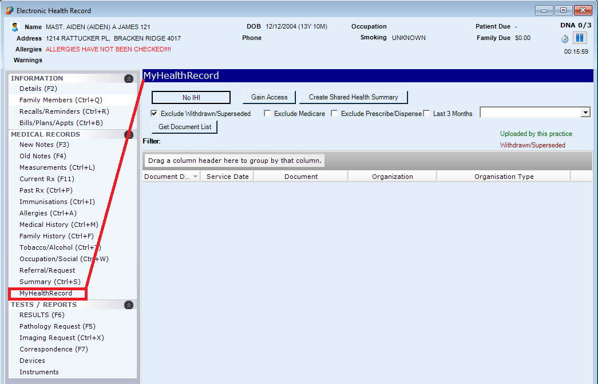Open Document Date column filter arrow
598x384 pixels.
click(x=195, y=177)
